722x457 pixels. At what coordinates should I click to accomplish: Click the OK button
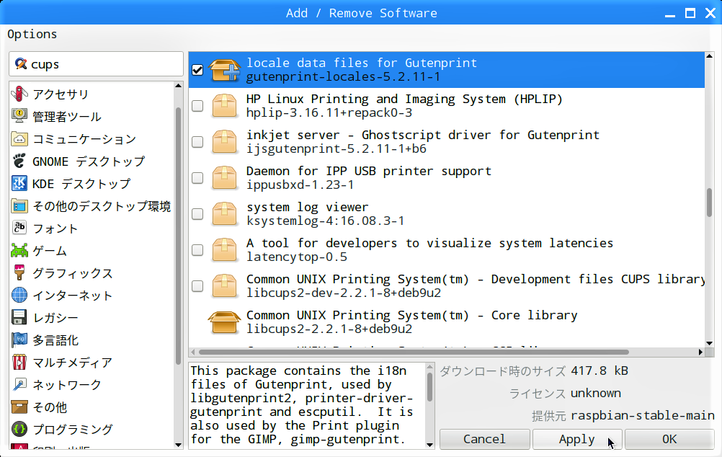tap(669, 439)
